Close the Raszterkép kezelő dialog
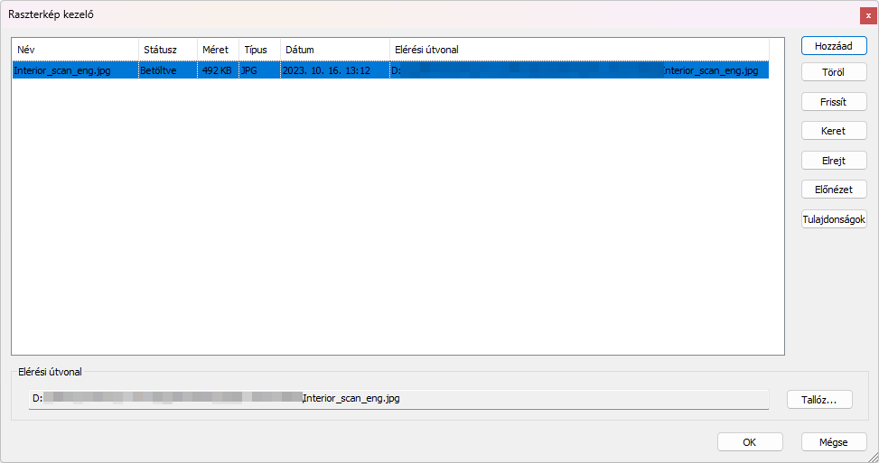This screenshot has height=463, width=879. coord(868,15)
